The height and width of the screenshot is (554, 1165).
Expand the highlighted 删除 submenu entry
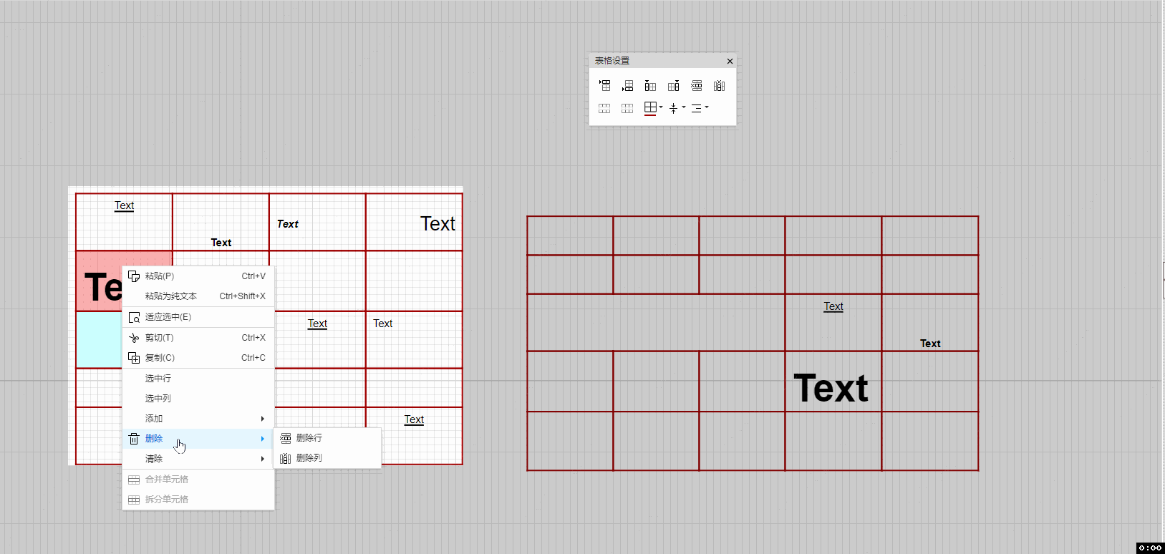click(x=198, y=439)
